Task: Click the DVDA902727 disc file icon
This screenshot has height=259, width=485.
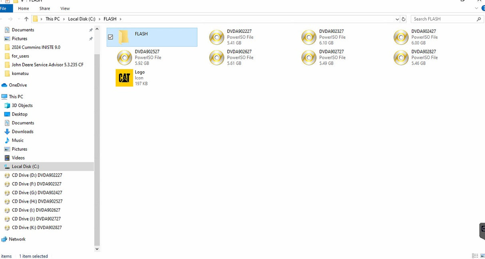Action: [x=309, y=58]
